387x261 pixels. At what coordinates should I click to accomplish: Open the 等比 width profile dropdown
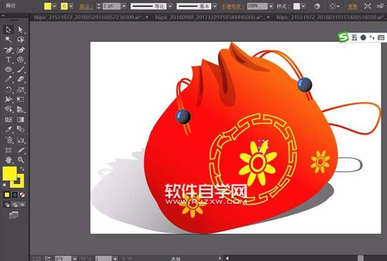point(170,6)
